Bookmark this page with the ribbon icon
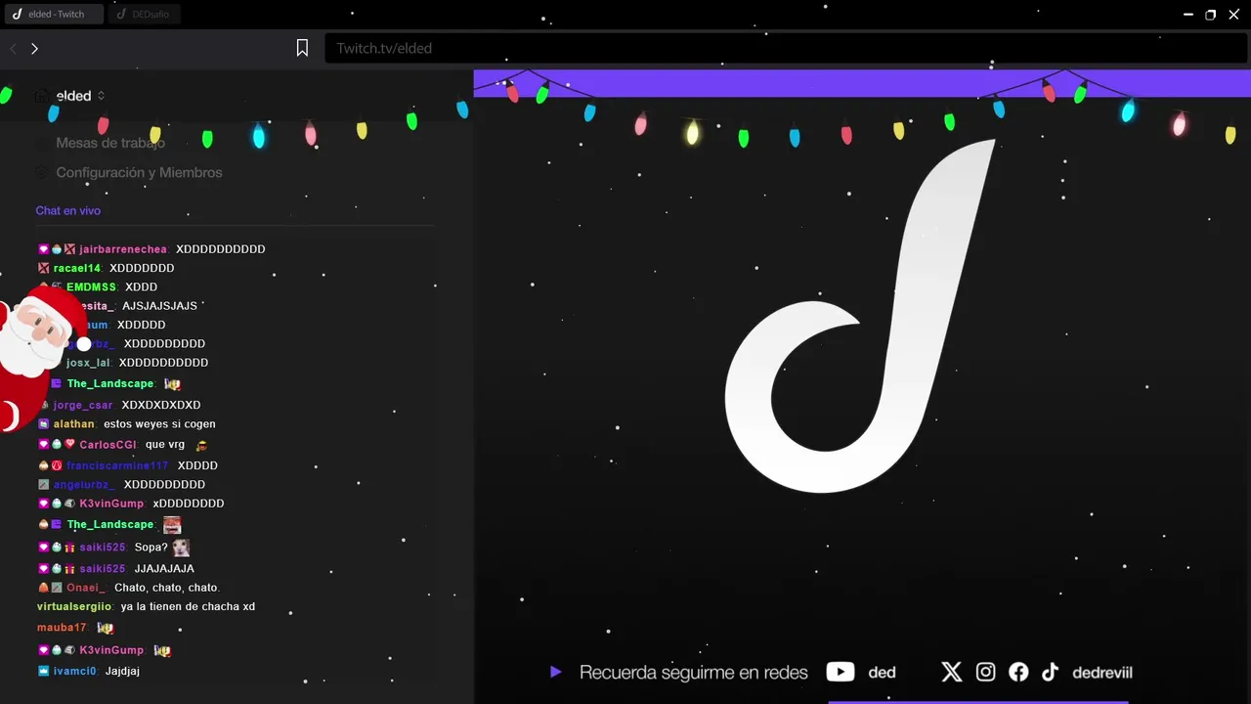Viewport: 1251px width, 704px height. pos(303,48)
